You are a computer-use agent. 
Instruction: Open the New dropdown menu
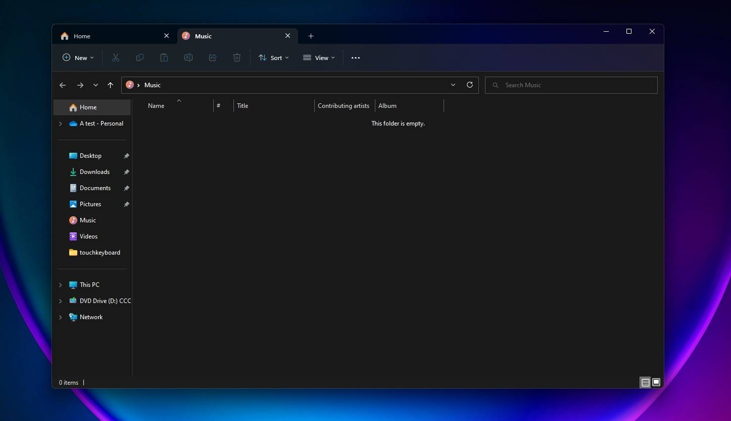tap(77, 57)
